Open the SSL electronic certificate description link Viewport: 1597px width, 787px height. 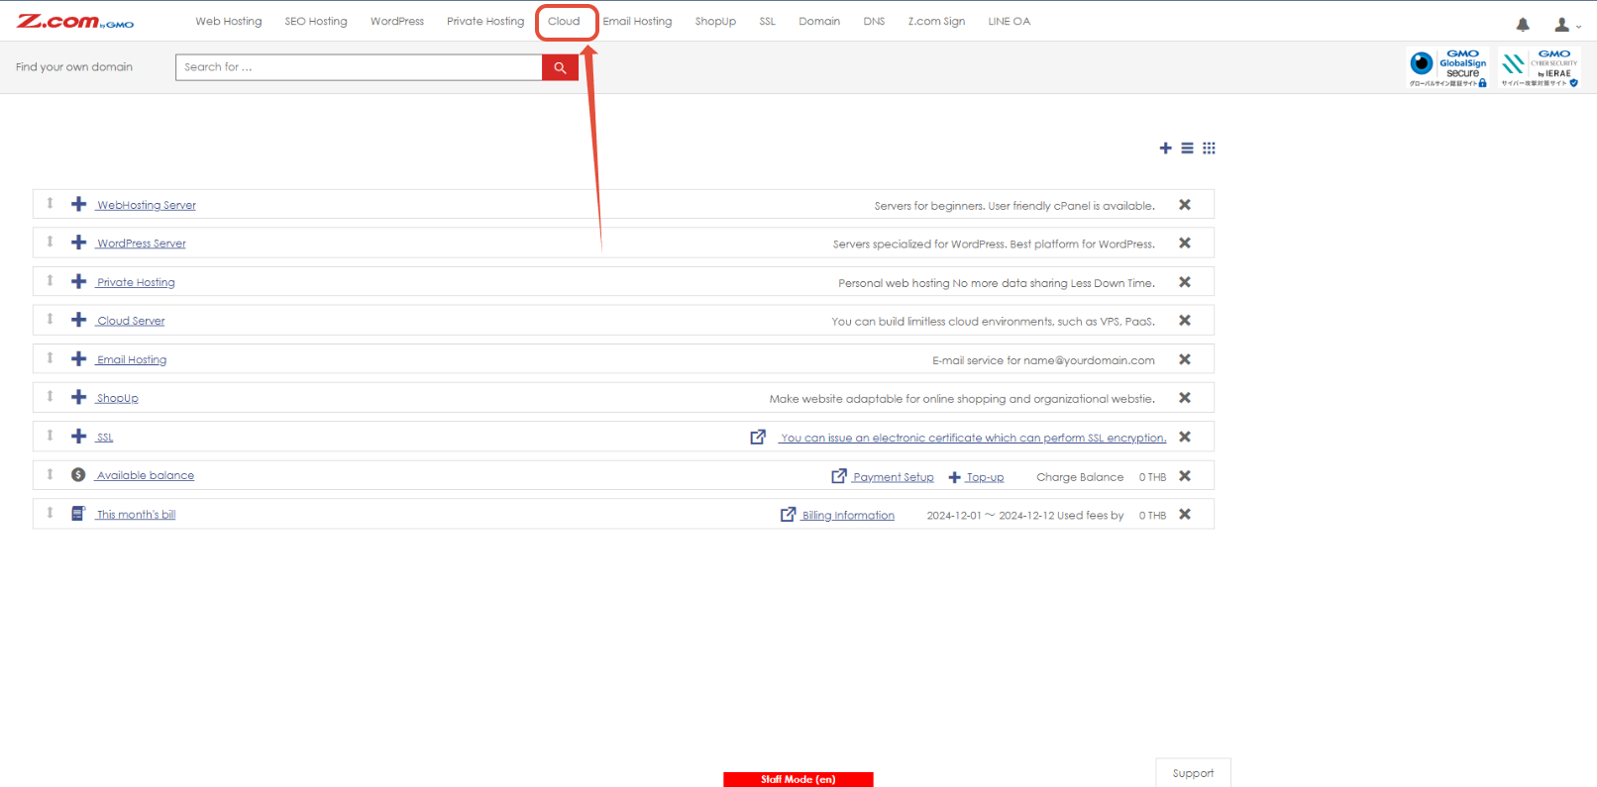tap(973, 438)
